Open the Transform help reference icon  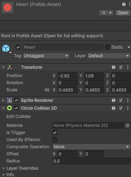tap(114, 67)
